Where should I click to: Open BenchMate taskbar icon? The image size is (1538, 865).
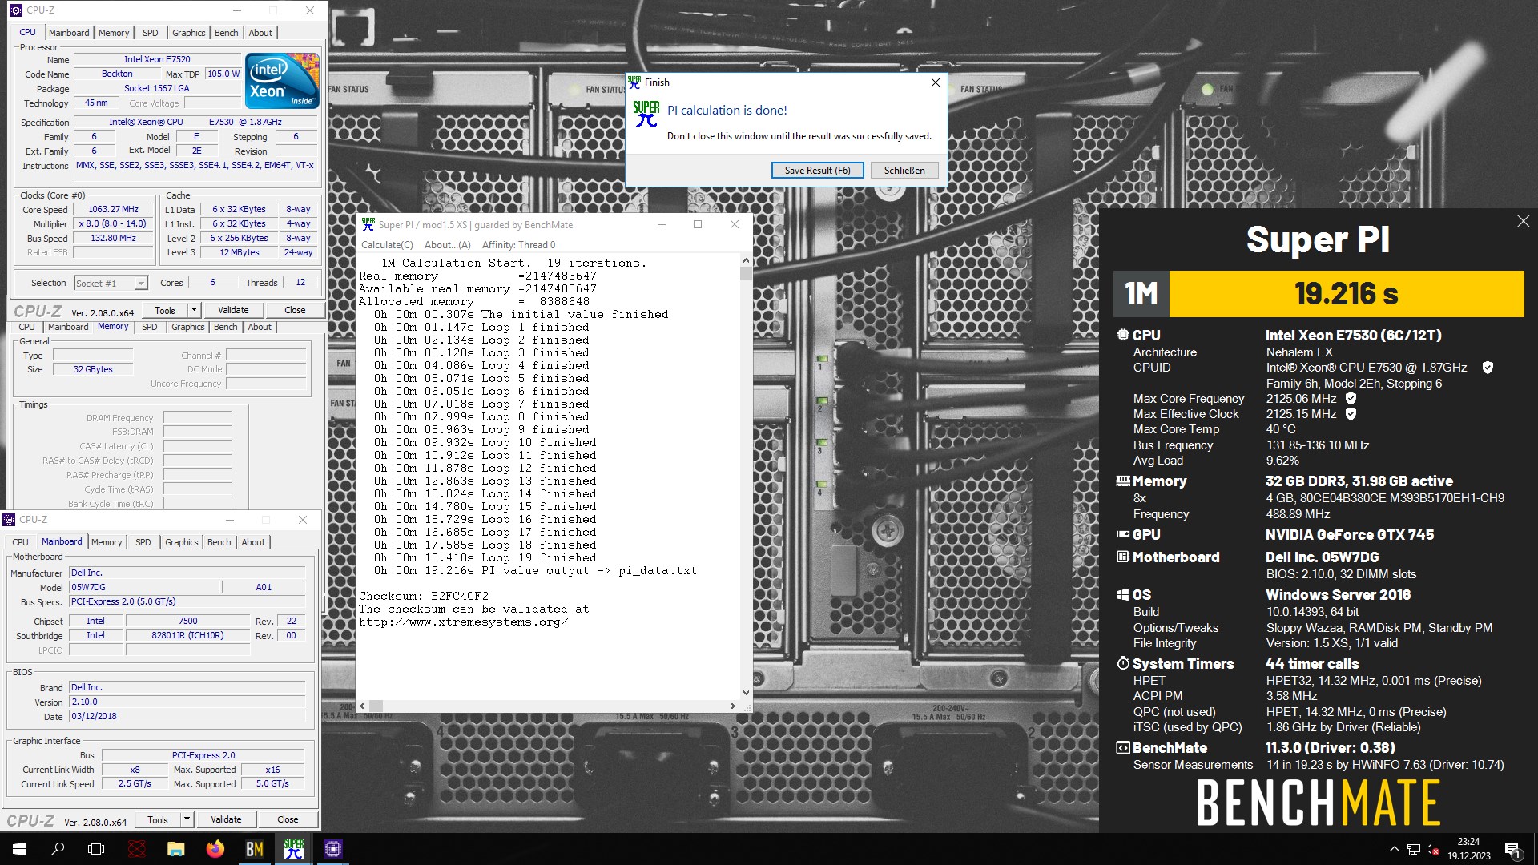coord(254,849)
